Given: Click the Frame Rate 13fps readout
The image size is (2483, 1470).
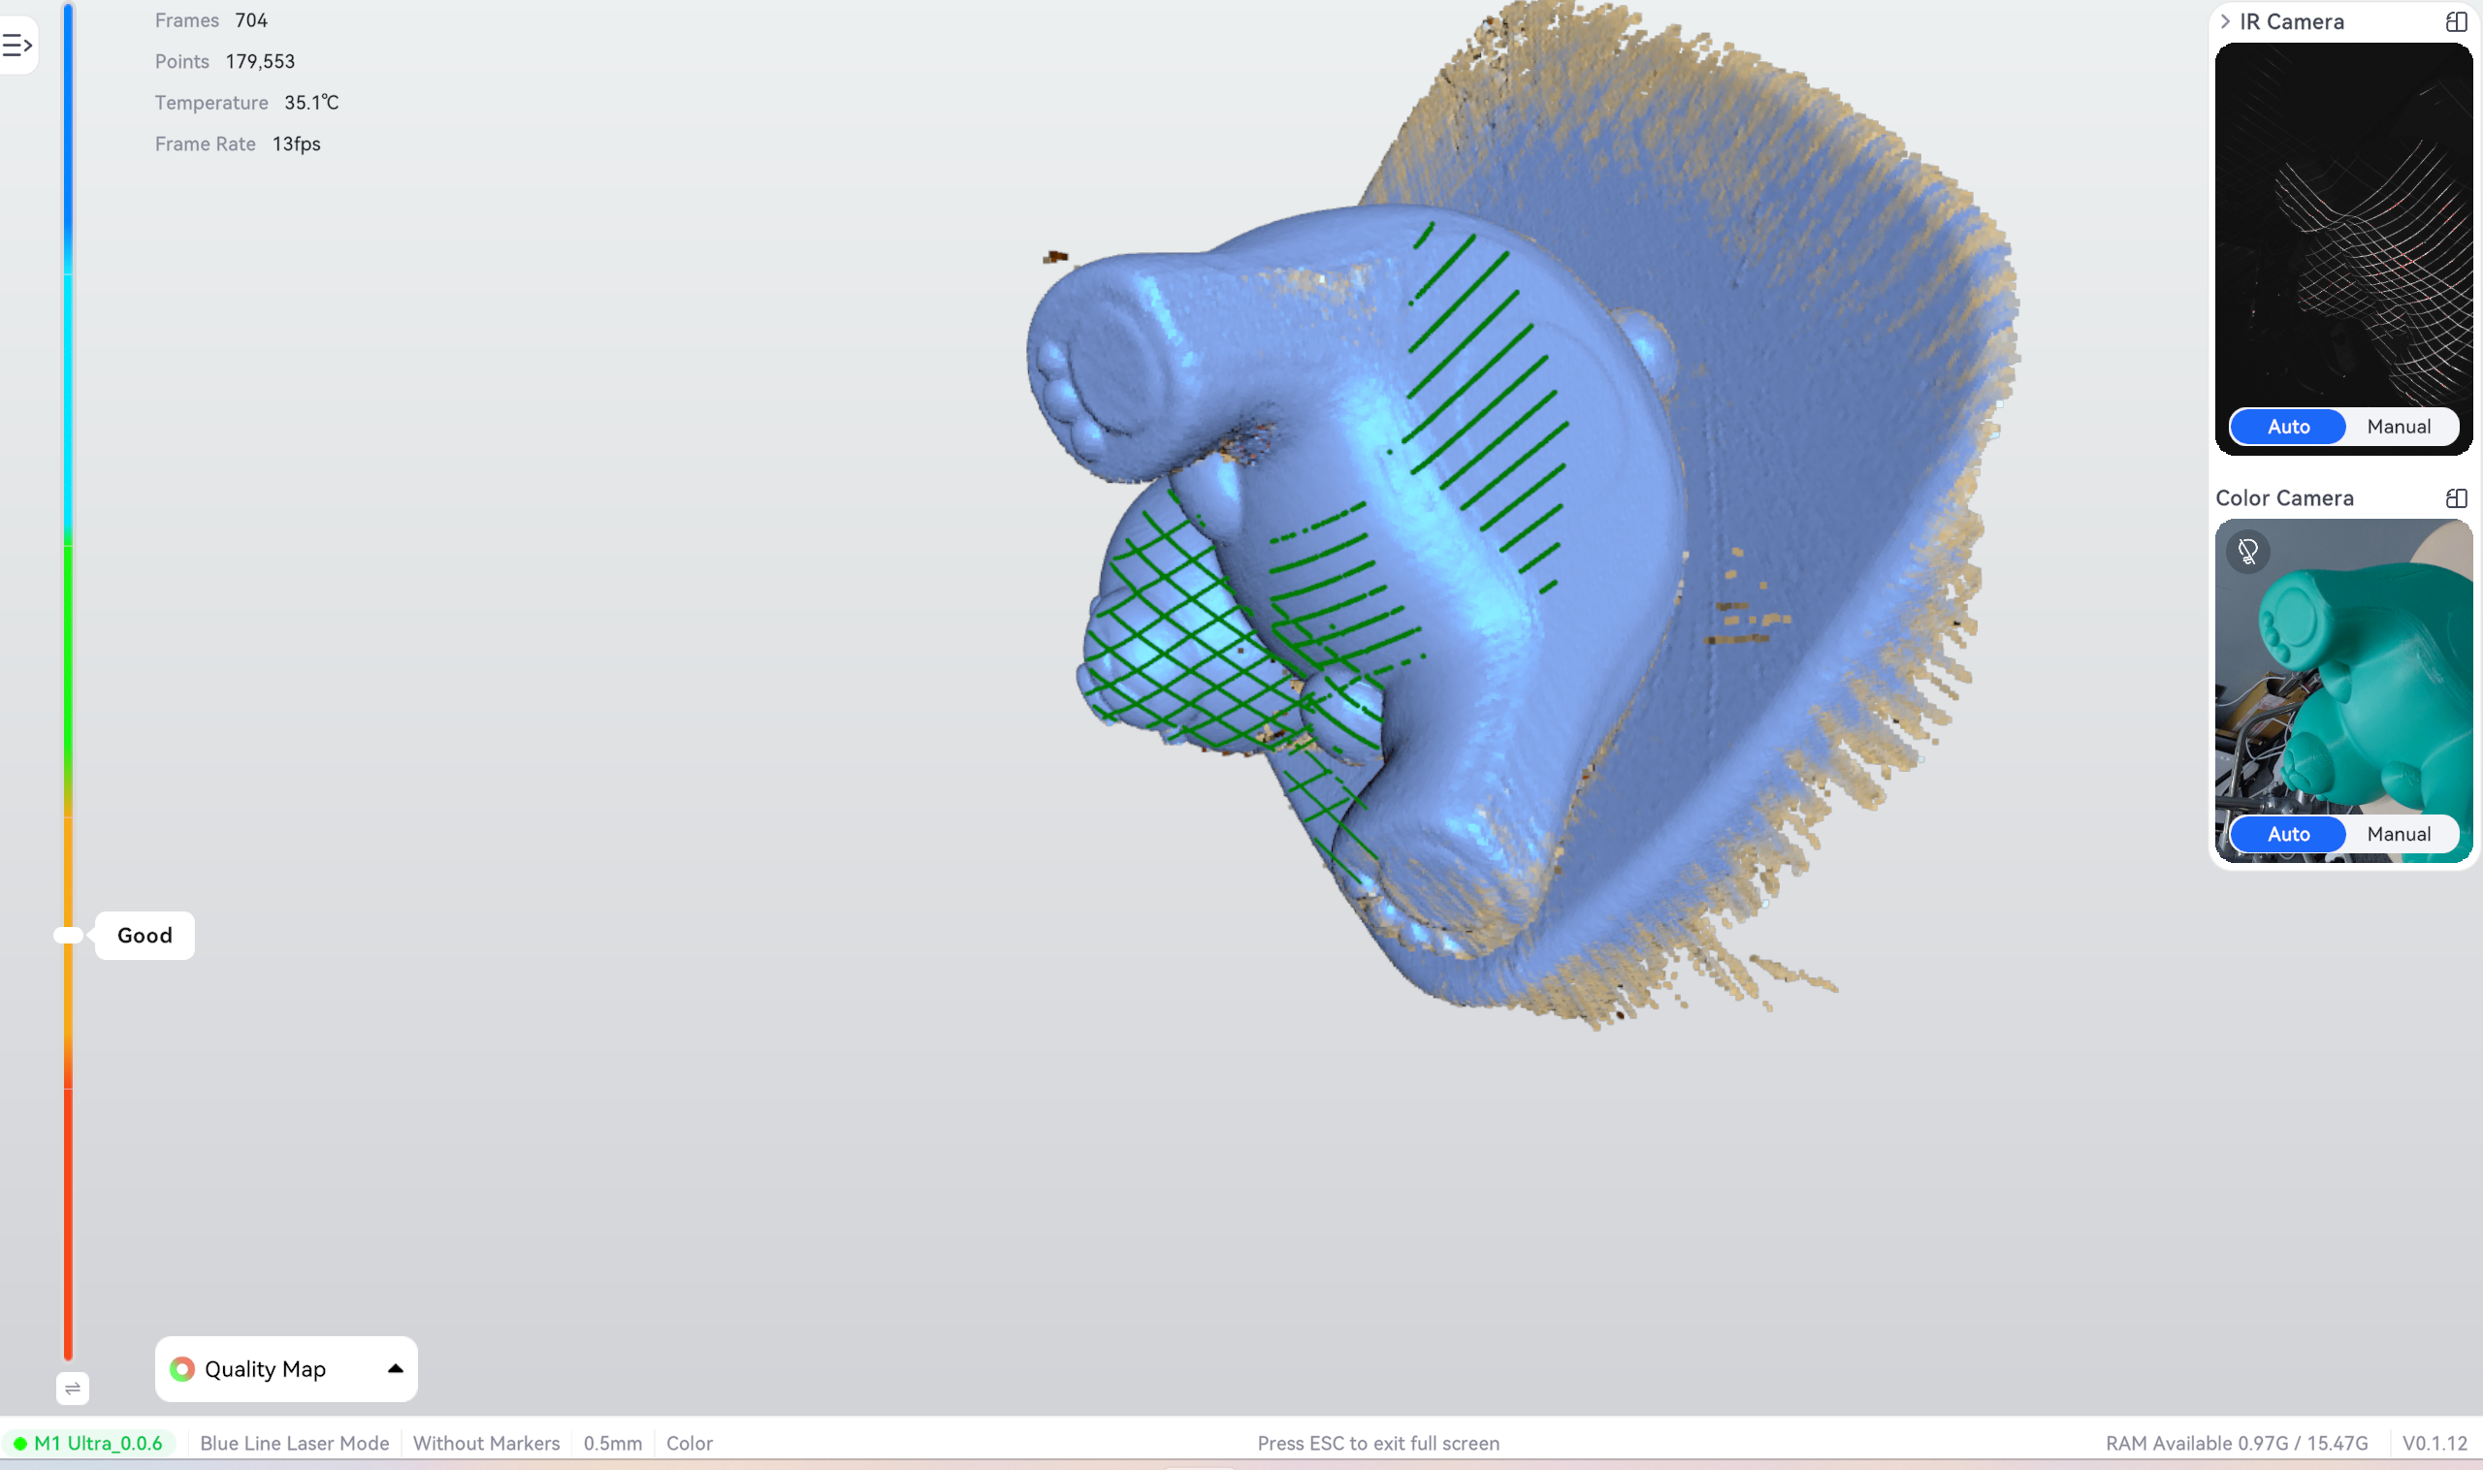Looking at the screenshot, I should coord(238,144).
